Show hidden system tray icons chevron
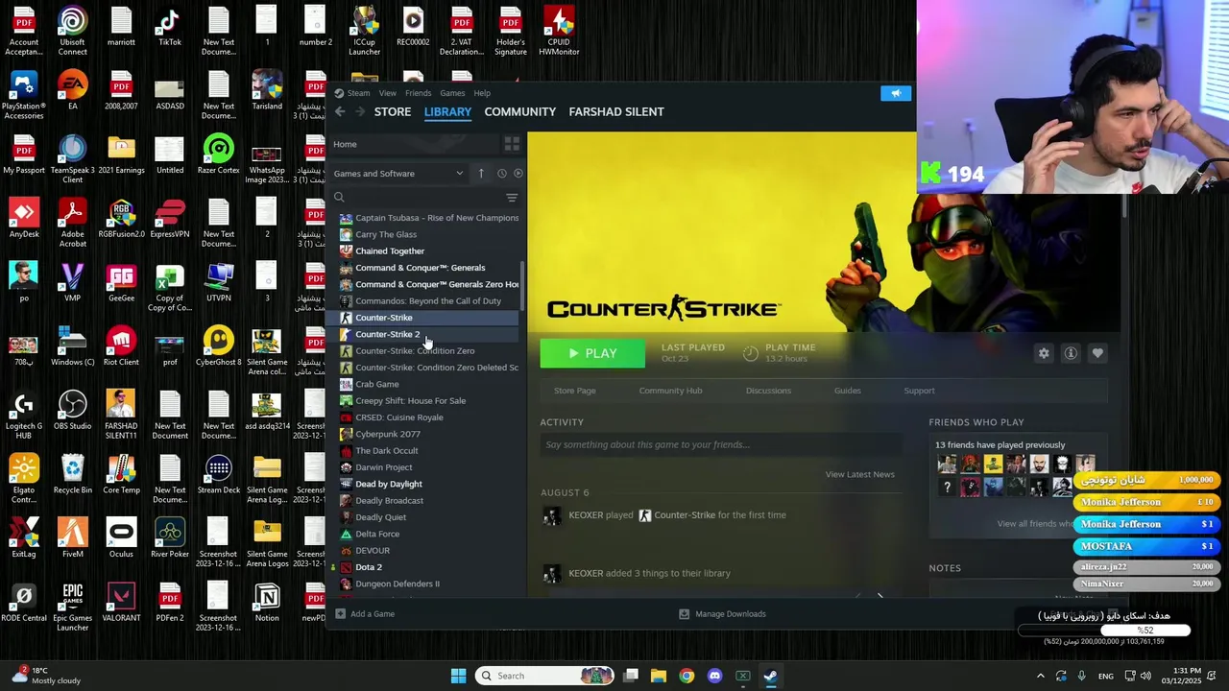The height and width of the screenshot is (691, 1229). (x=1040, y=676)
